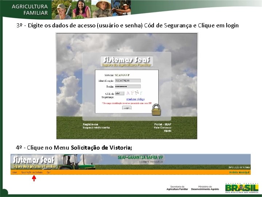262x197 pixels.
Task: Click the AFNF captcha image
Action: pos(134,93)
